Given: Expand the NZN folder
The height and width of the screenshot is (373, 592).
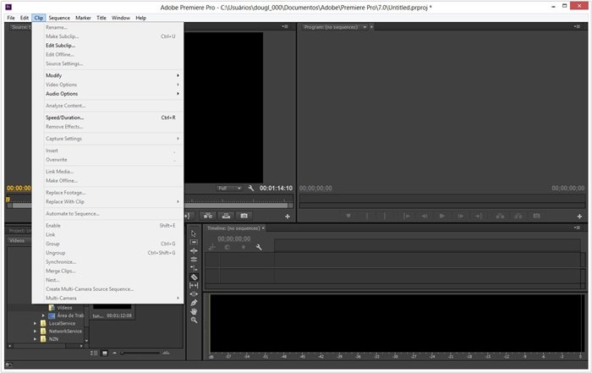Looking at the screenshot, I should tap(36, 339).
